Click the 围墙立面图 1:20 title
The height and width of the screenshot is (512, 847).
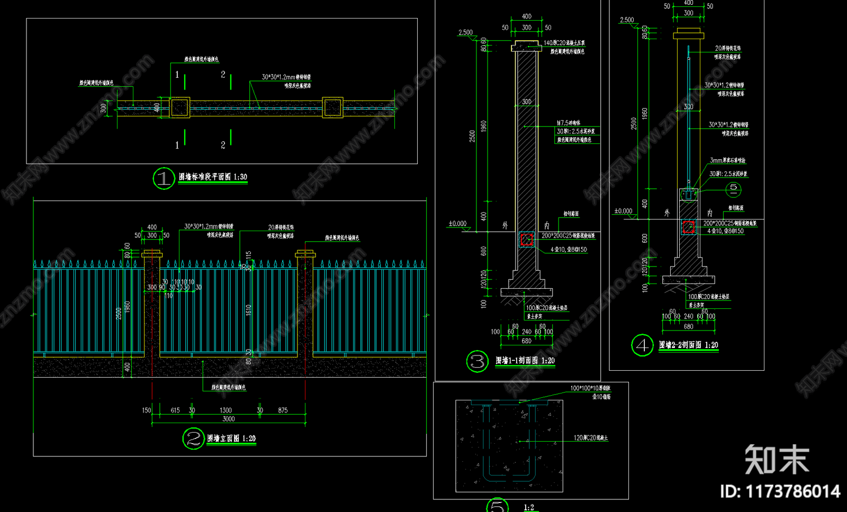point(231,438)
